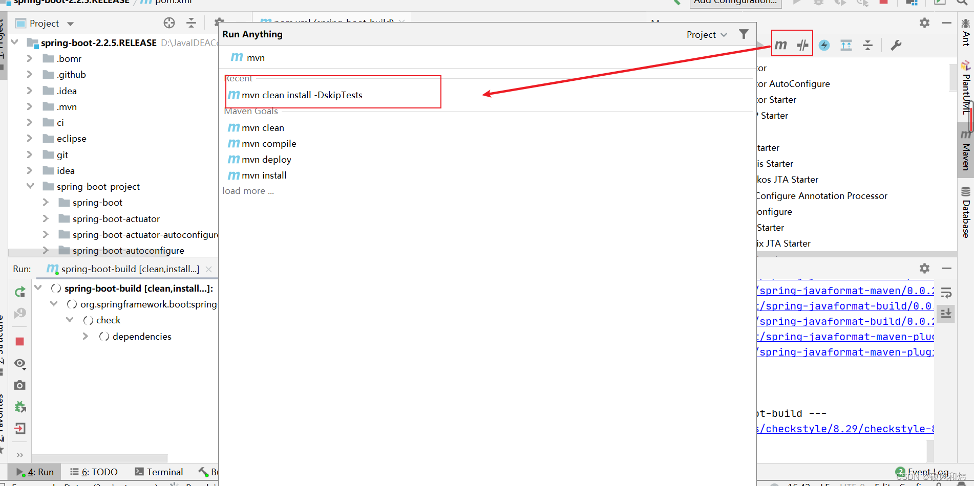
Task: Open the Event Log
Action: click(922, 472)
